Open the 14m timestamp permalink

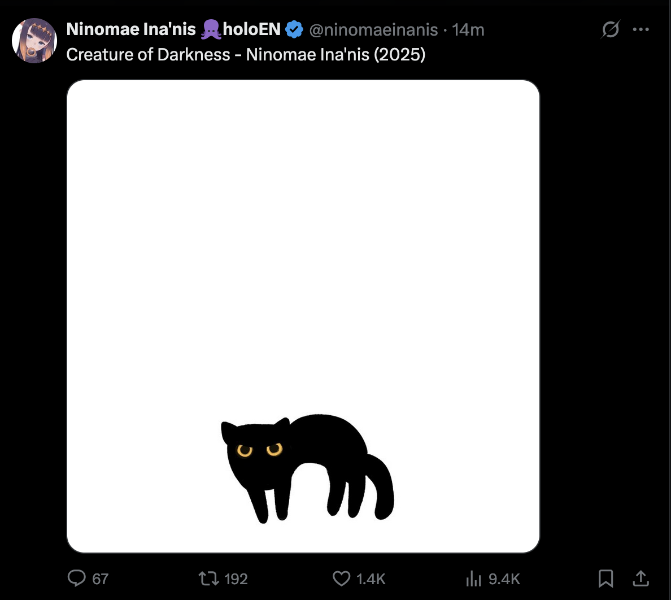point(468,30)
